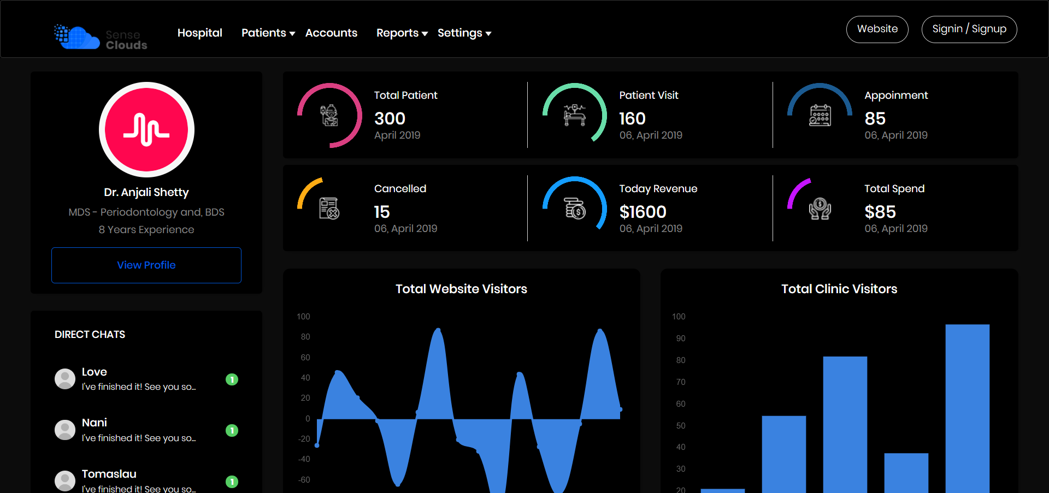The width and height of the screenshot is (1049, 493).
Task: Click the Total Patient icon
Action: pos(329,115)
